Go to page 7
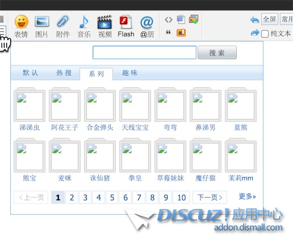Viewport: 293px width, 242px height. pyautogui.click(x=139, y=198)
